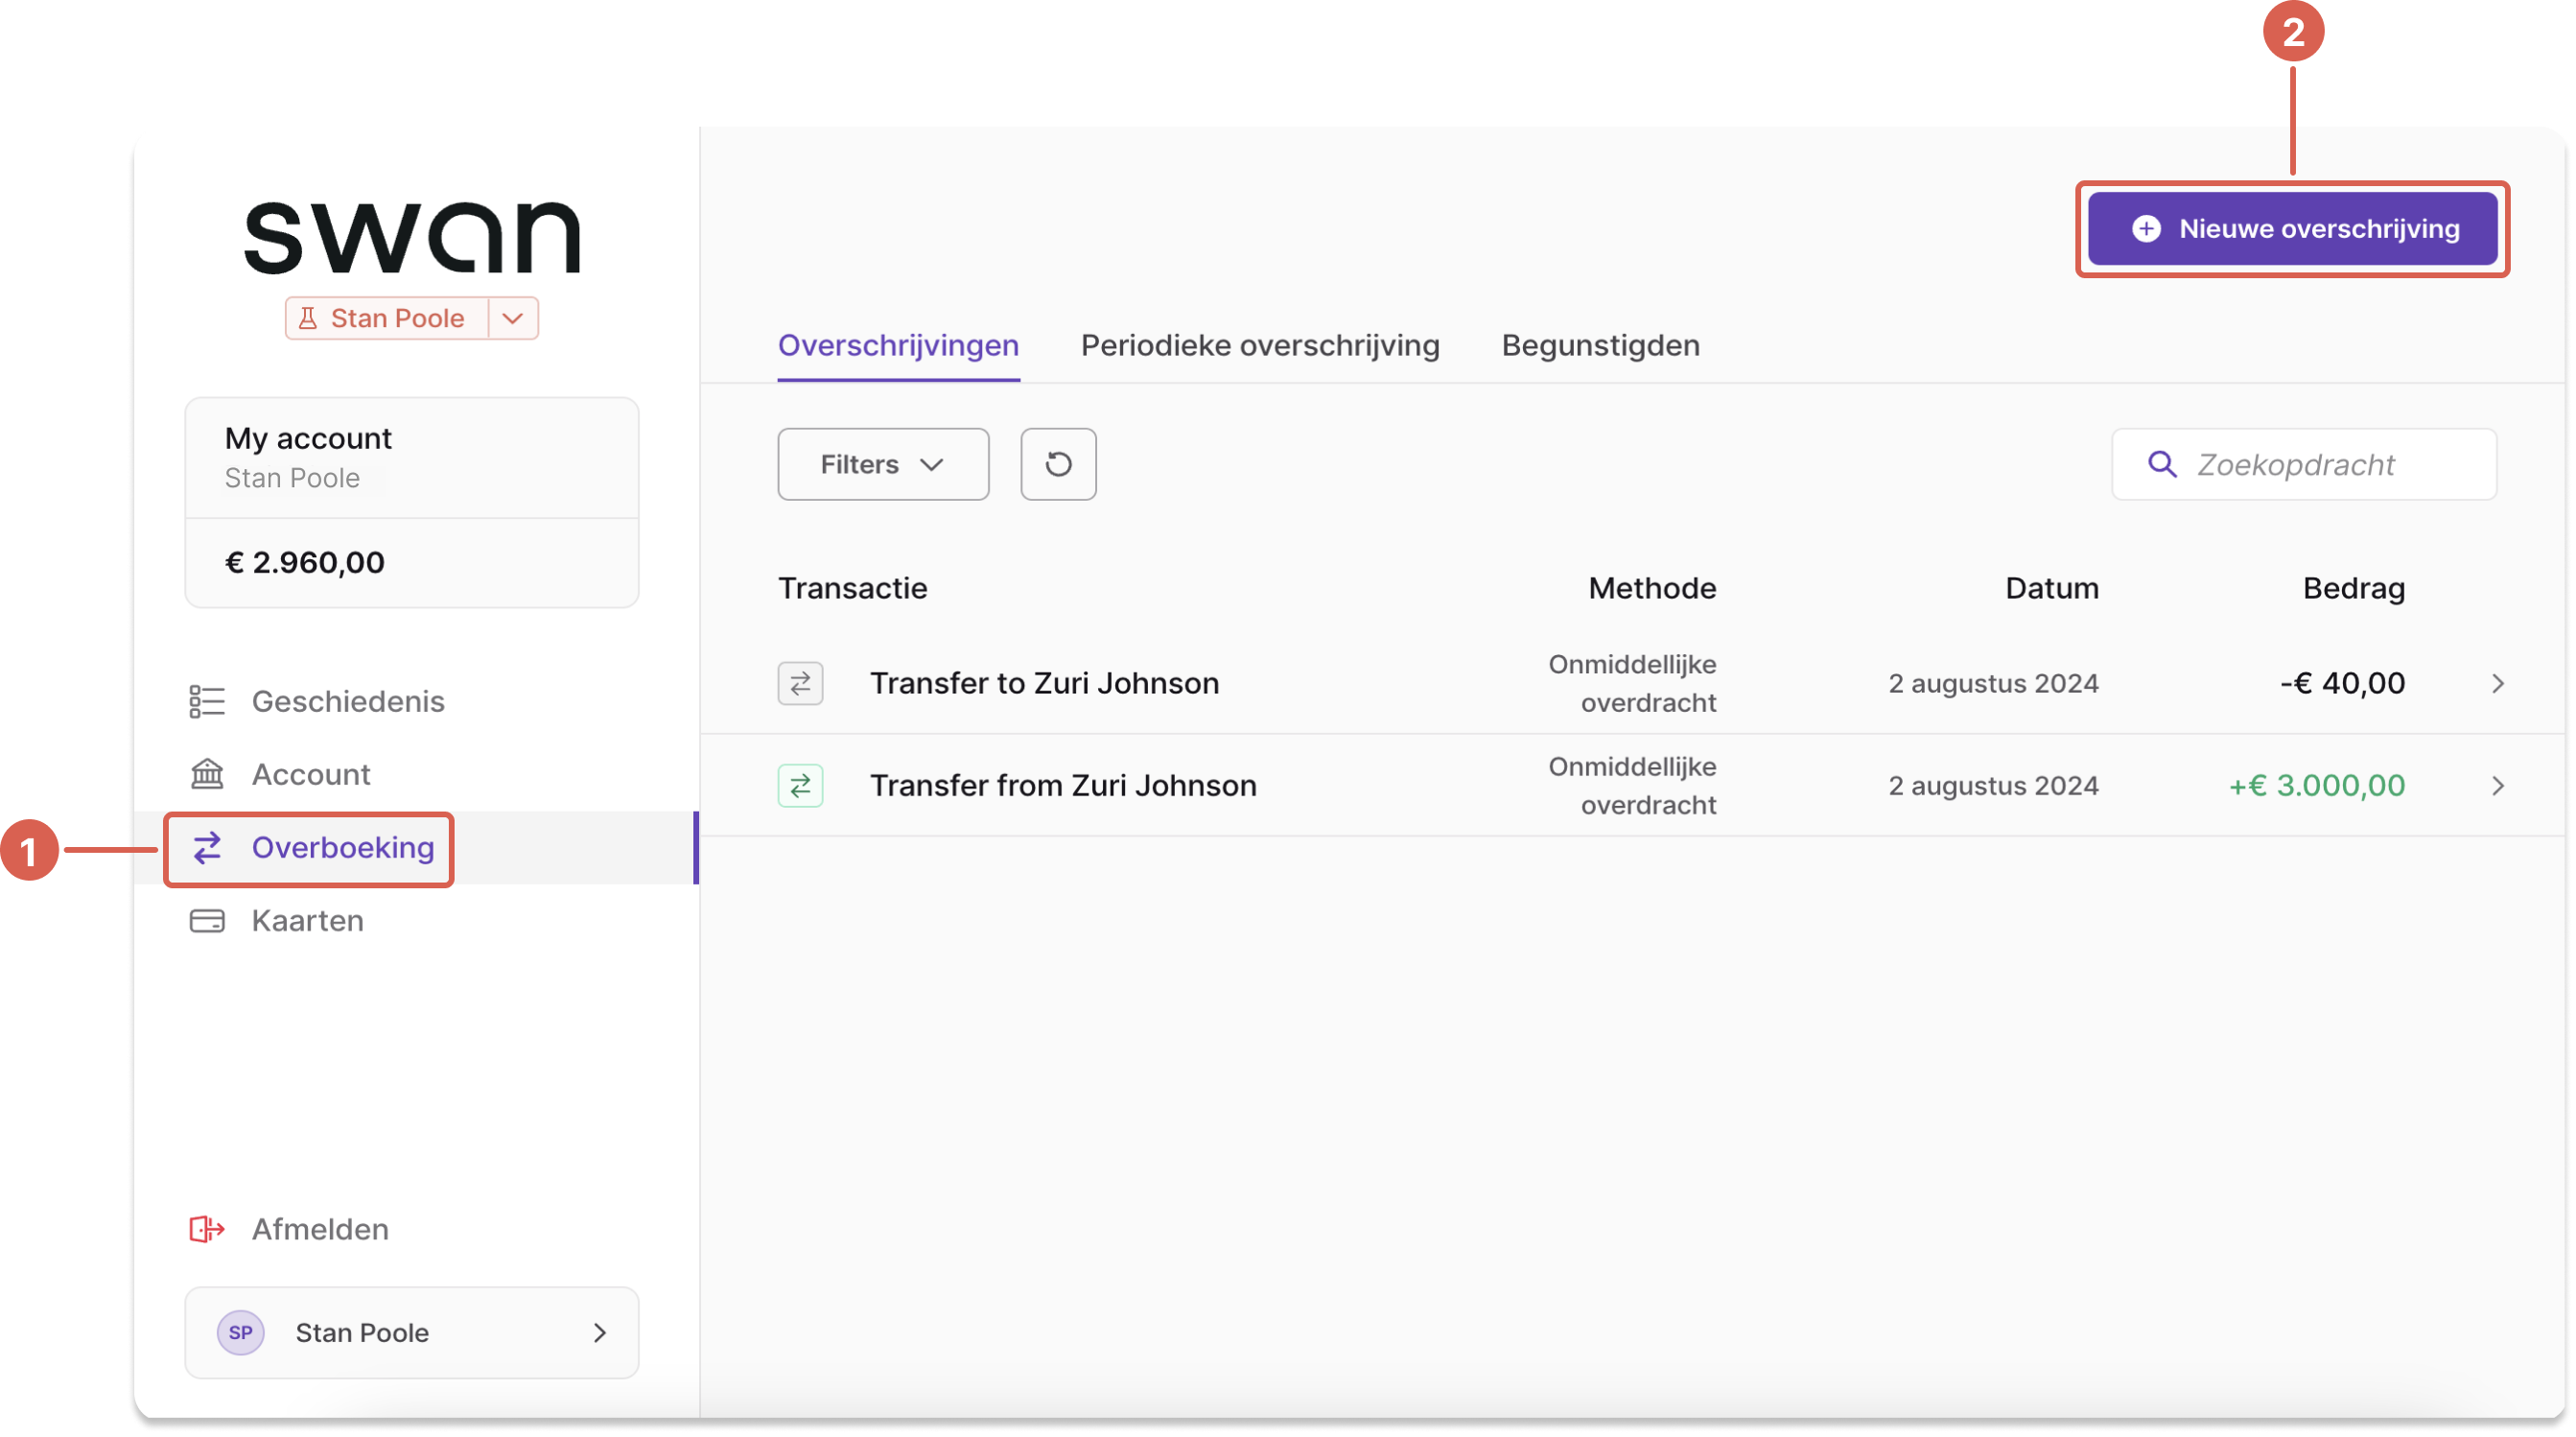Click the date in the +€ 3.000,00 row
The image size is (2576, 1437).
[x=1994, y=786]
